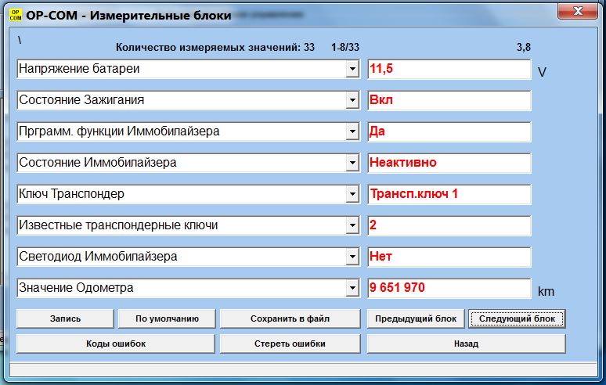Open Коды ошибок
The image size is (606, 385).
tap(116, 344)
